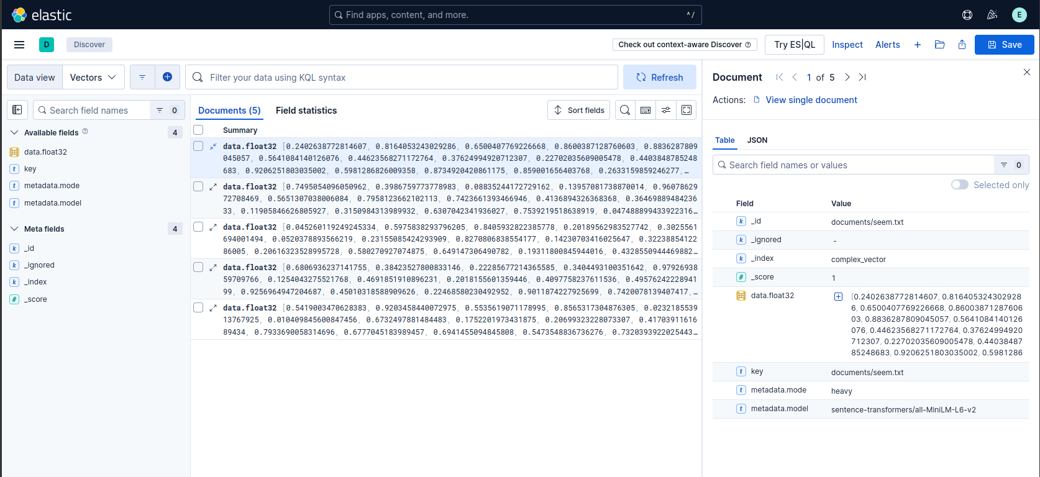1040x477 pixels.
Task: Open the hamburger navigation menu
Action: (19, 45)
